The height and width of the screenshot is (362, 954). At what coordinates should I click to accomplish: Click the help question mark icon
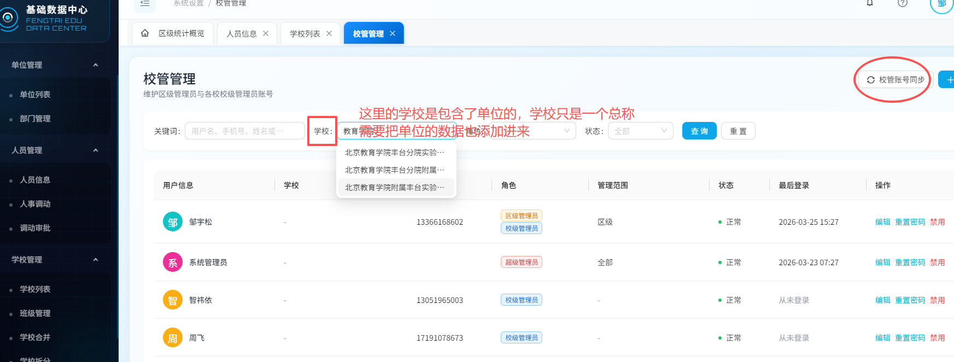[903, 3]
